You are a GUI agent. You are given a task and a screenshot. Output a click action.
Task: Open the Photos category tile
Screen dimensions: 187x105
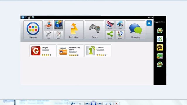click(x=120, y=25)
